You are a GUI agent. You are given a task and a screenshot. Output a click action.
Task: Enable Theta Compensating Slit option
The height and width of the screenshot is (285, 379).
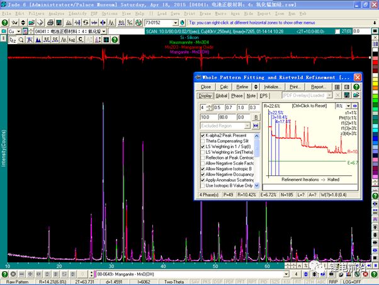[203, 141]
